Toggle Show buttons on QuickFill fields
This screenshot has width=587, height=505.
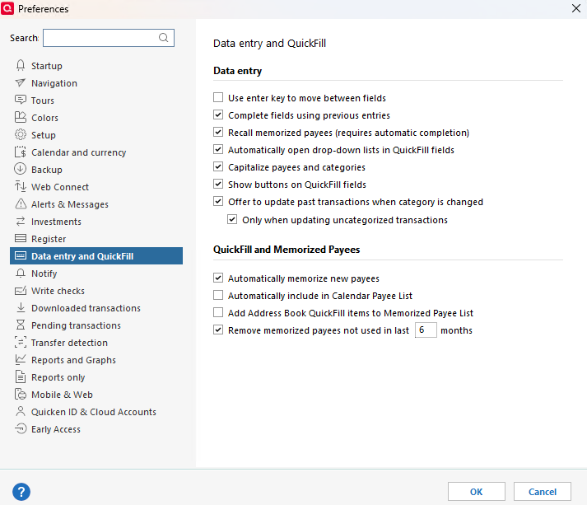(218, 184)
